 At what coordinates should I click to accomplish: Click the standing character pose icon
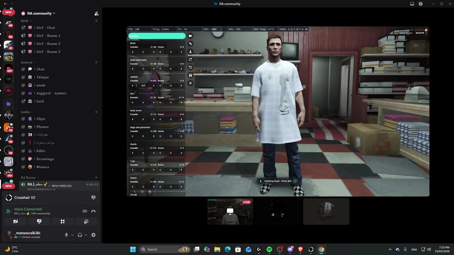click(190, 51)
